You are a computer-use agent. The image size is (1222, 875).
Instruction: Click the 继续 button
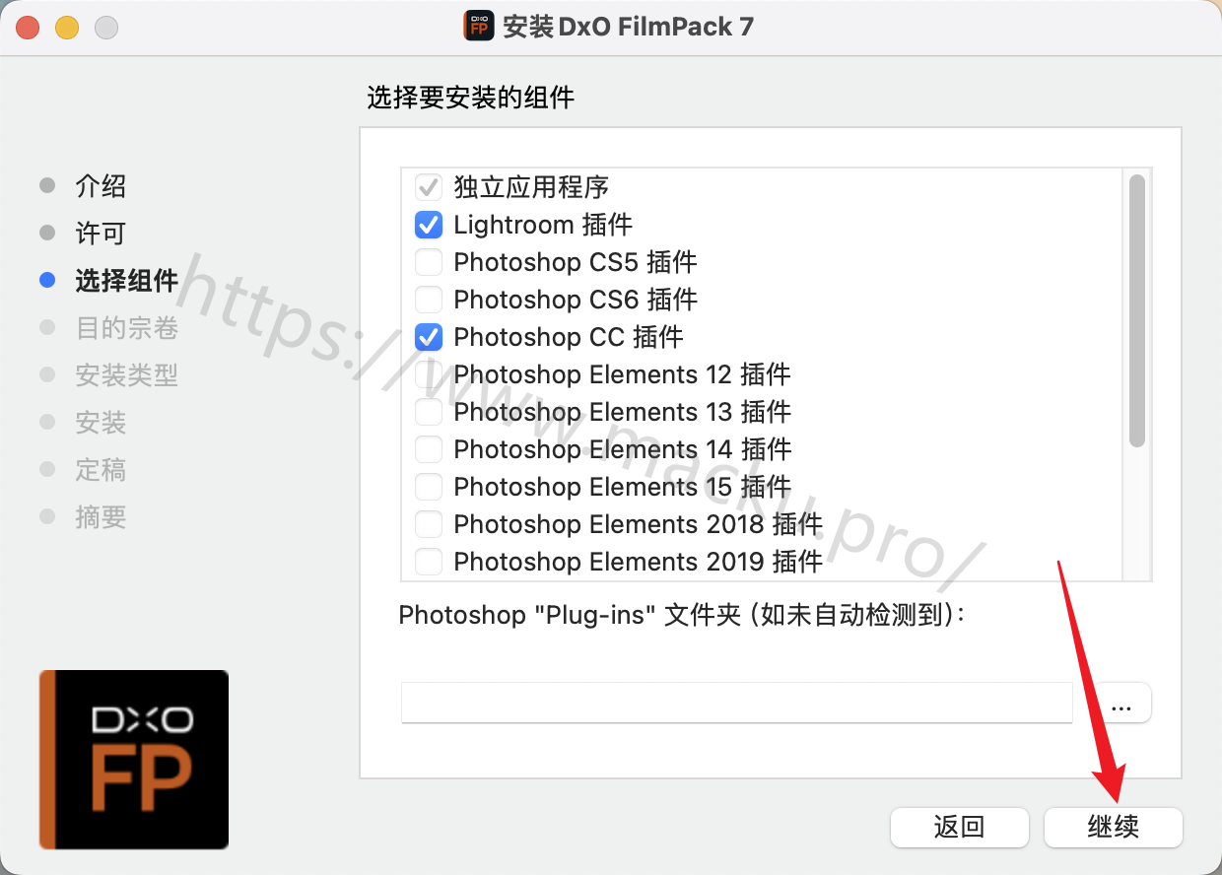1114,827
